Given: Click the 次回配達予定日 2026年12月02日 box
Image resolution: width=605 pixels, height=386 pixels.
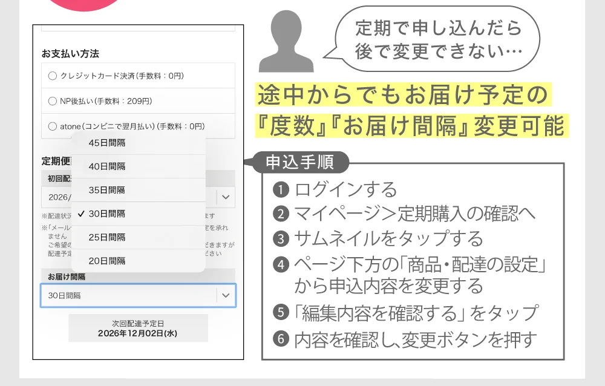Looking at the screenshot, I should (x=138, y=328).
